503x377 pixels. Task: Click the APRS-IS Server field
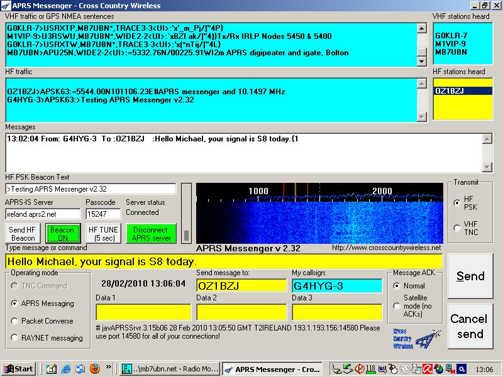pyautogui.click(x=43, y=214)
